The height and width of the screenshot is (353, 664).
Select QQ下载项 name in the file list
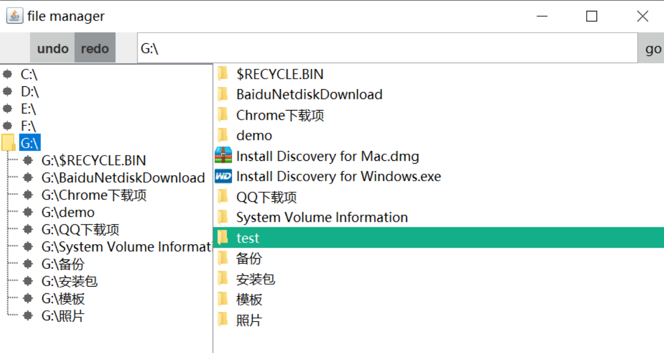point(266,197)
